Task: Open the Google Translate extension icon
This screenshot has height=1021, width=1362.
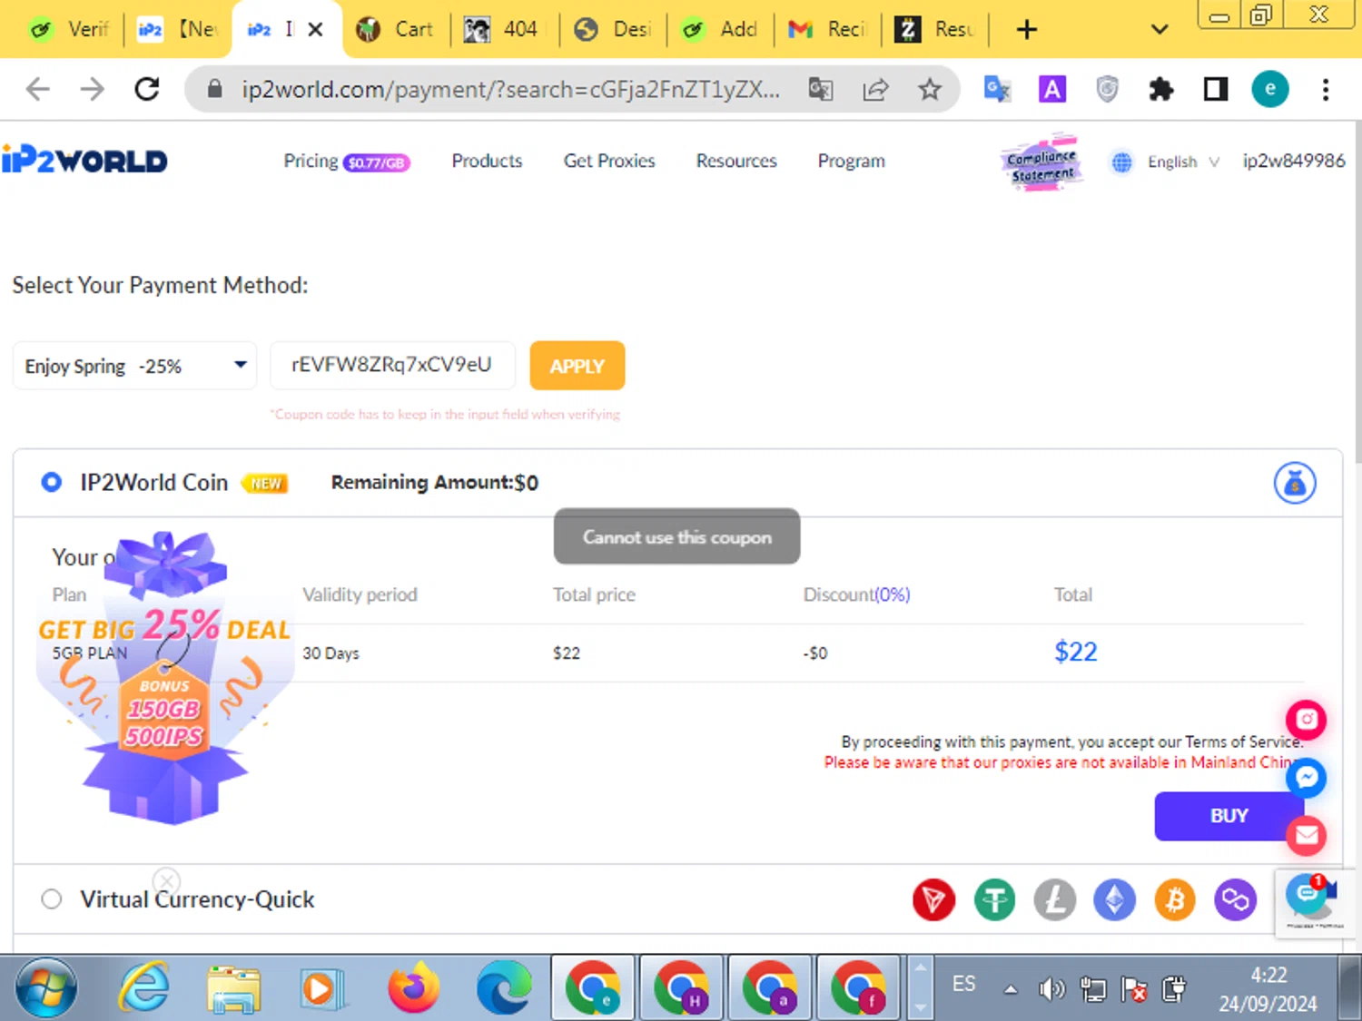Action: 997,89
